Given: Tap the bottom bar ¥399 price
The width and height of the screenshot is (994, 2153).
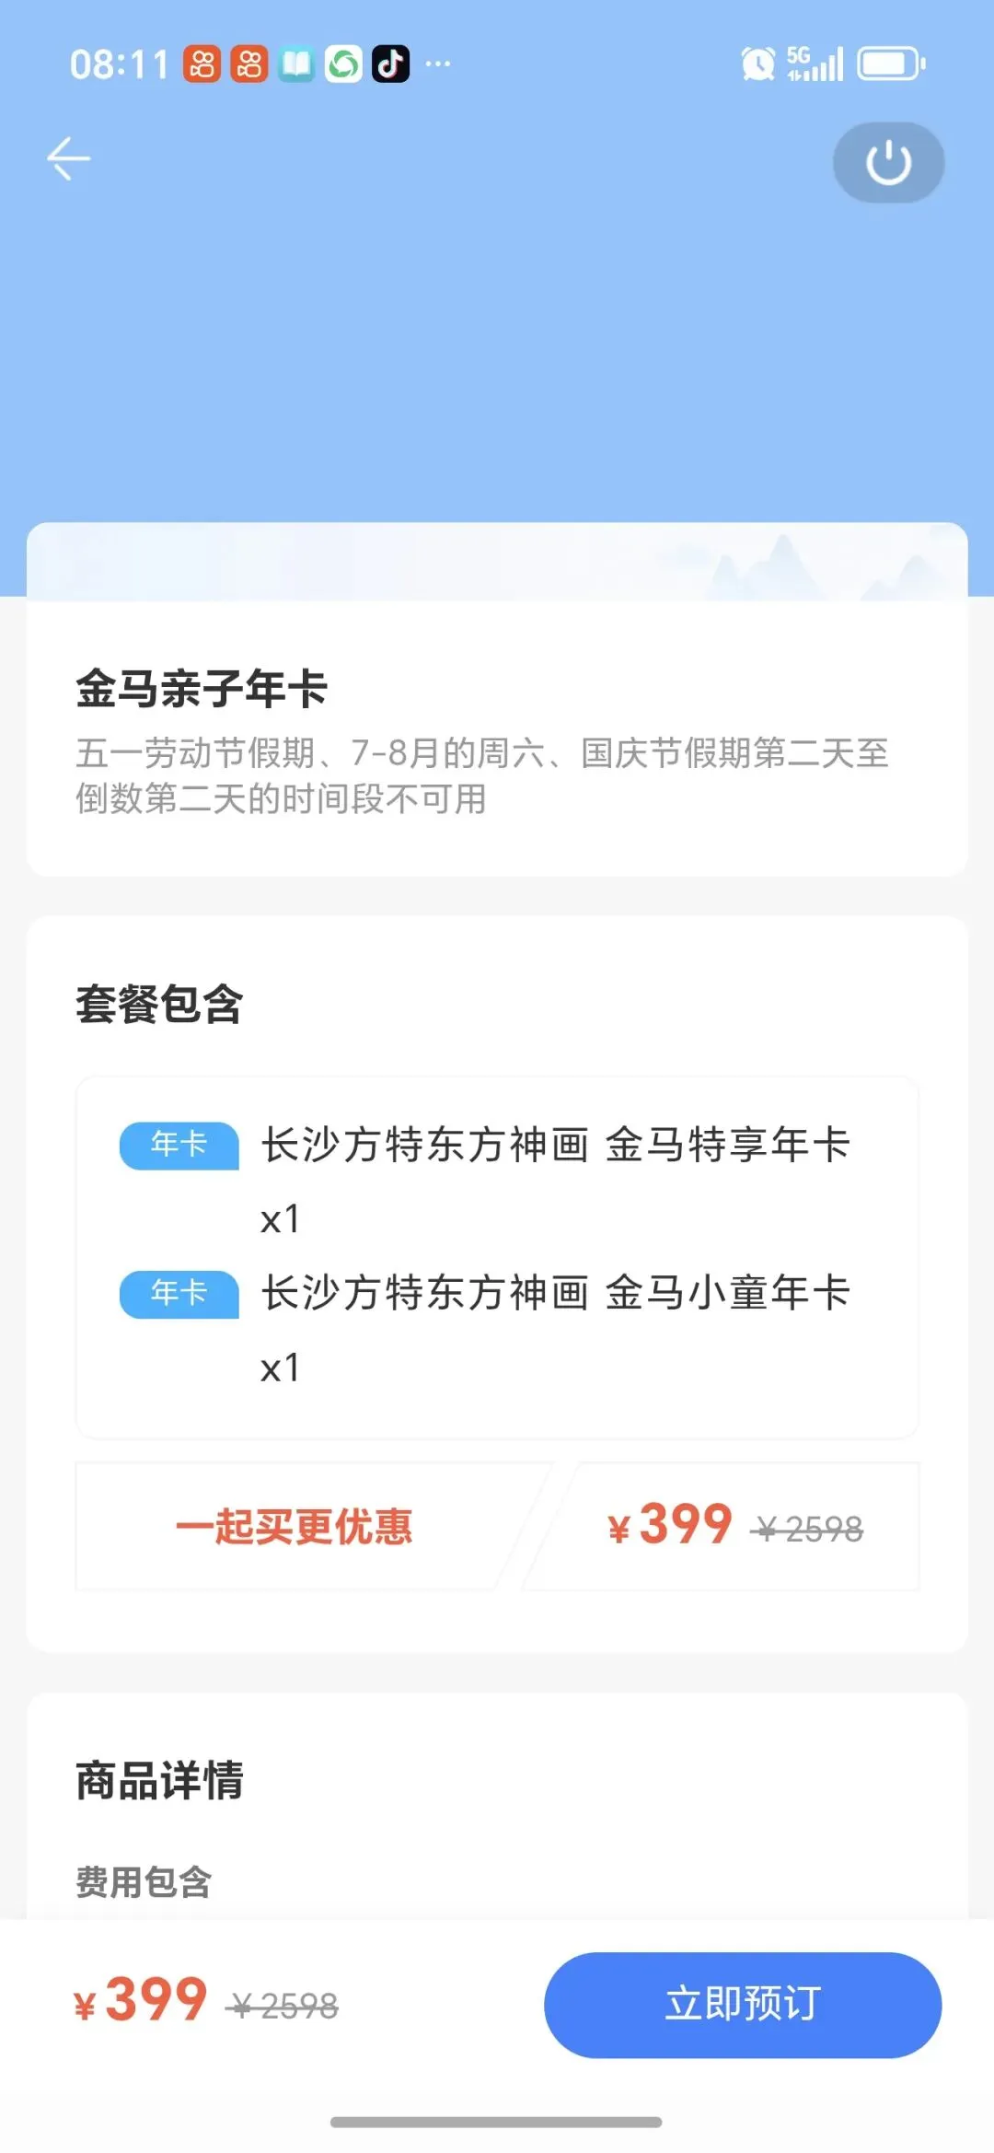Looking at the screenshot, I should click(x=140, y=2001).
